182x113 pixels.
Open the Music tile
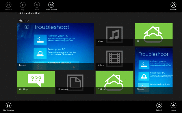[114, 35]
